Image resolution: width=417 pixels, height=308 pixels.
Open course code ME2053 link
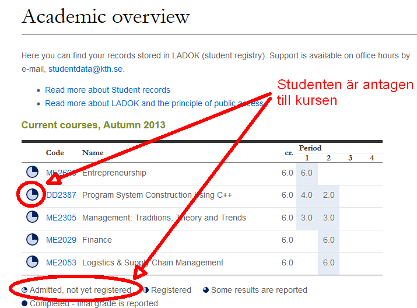point(61,262)
